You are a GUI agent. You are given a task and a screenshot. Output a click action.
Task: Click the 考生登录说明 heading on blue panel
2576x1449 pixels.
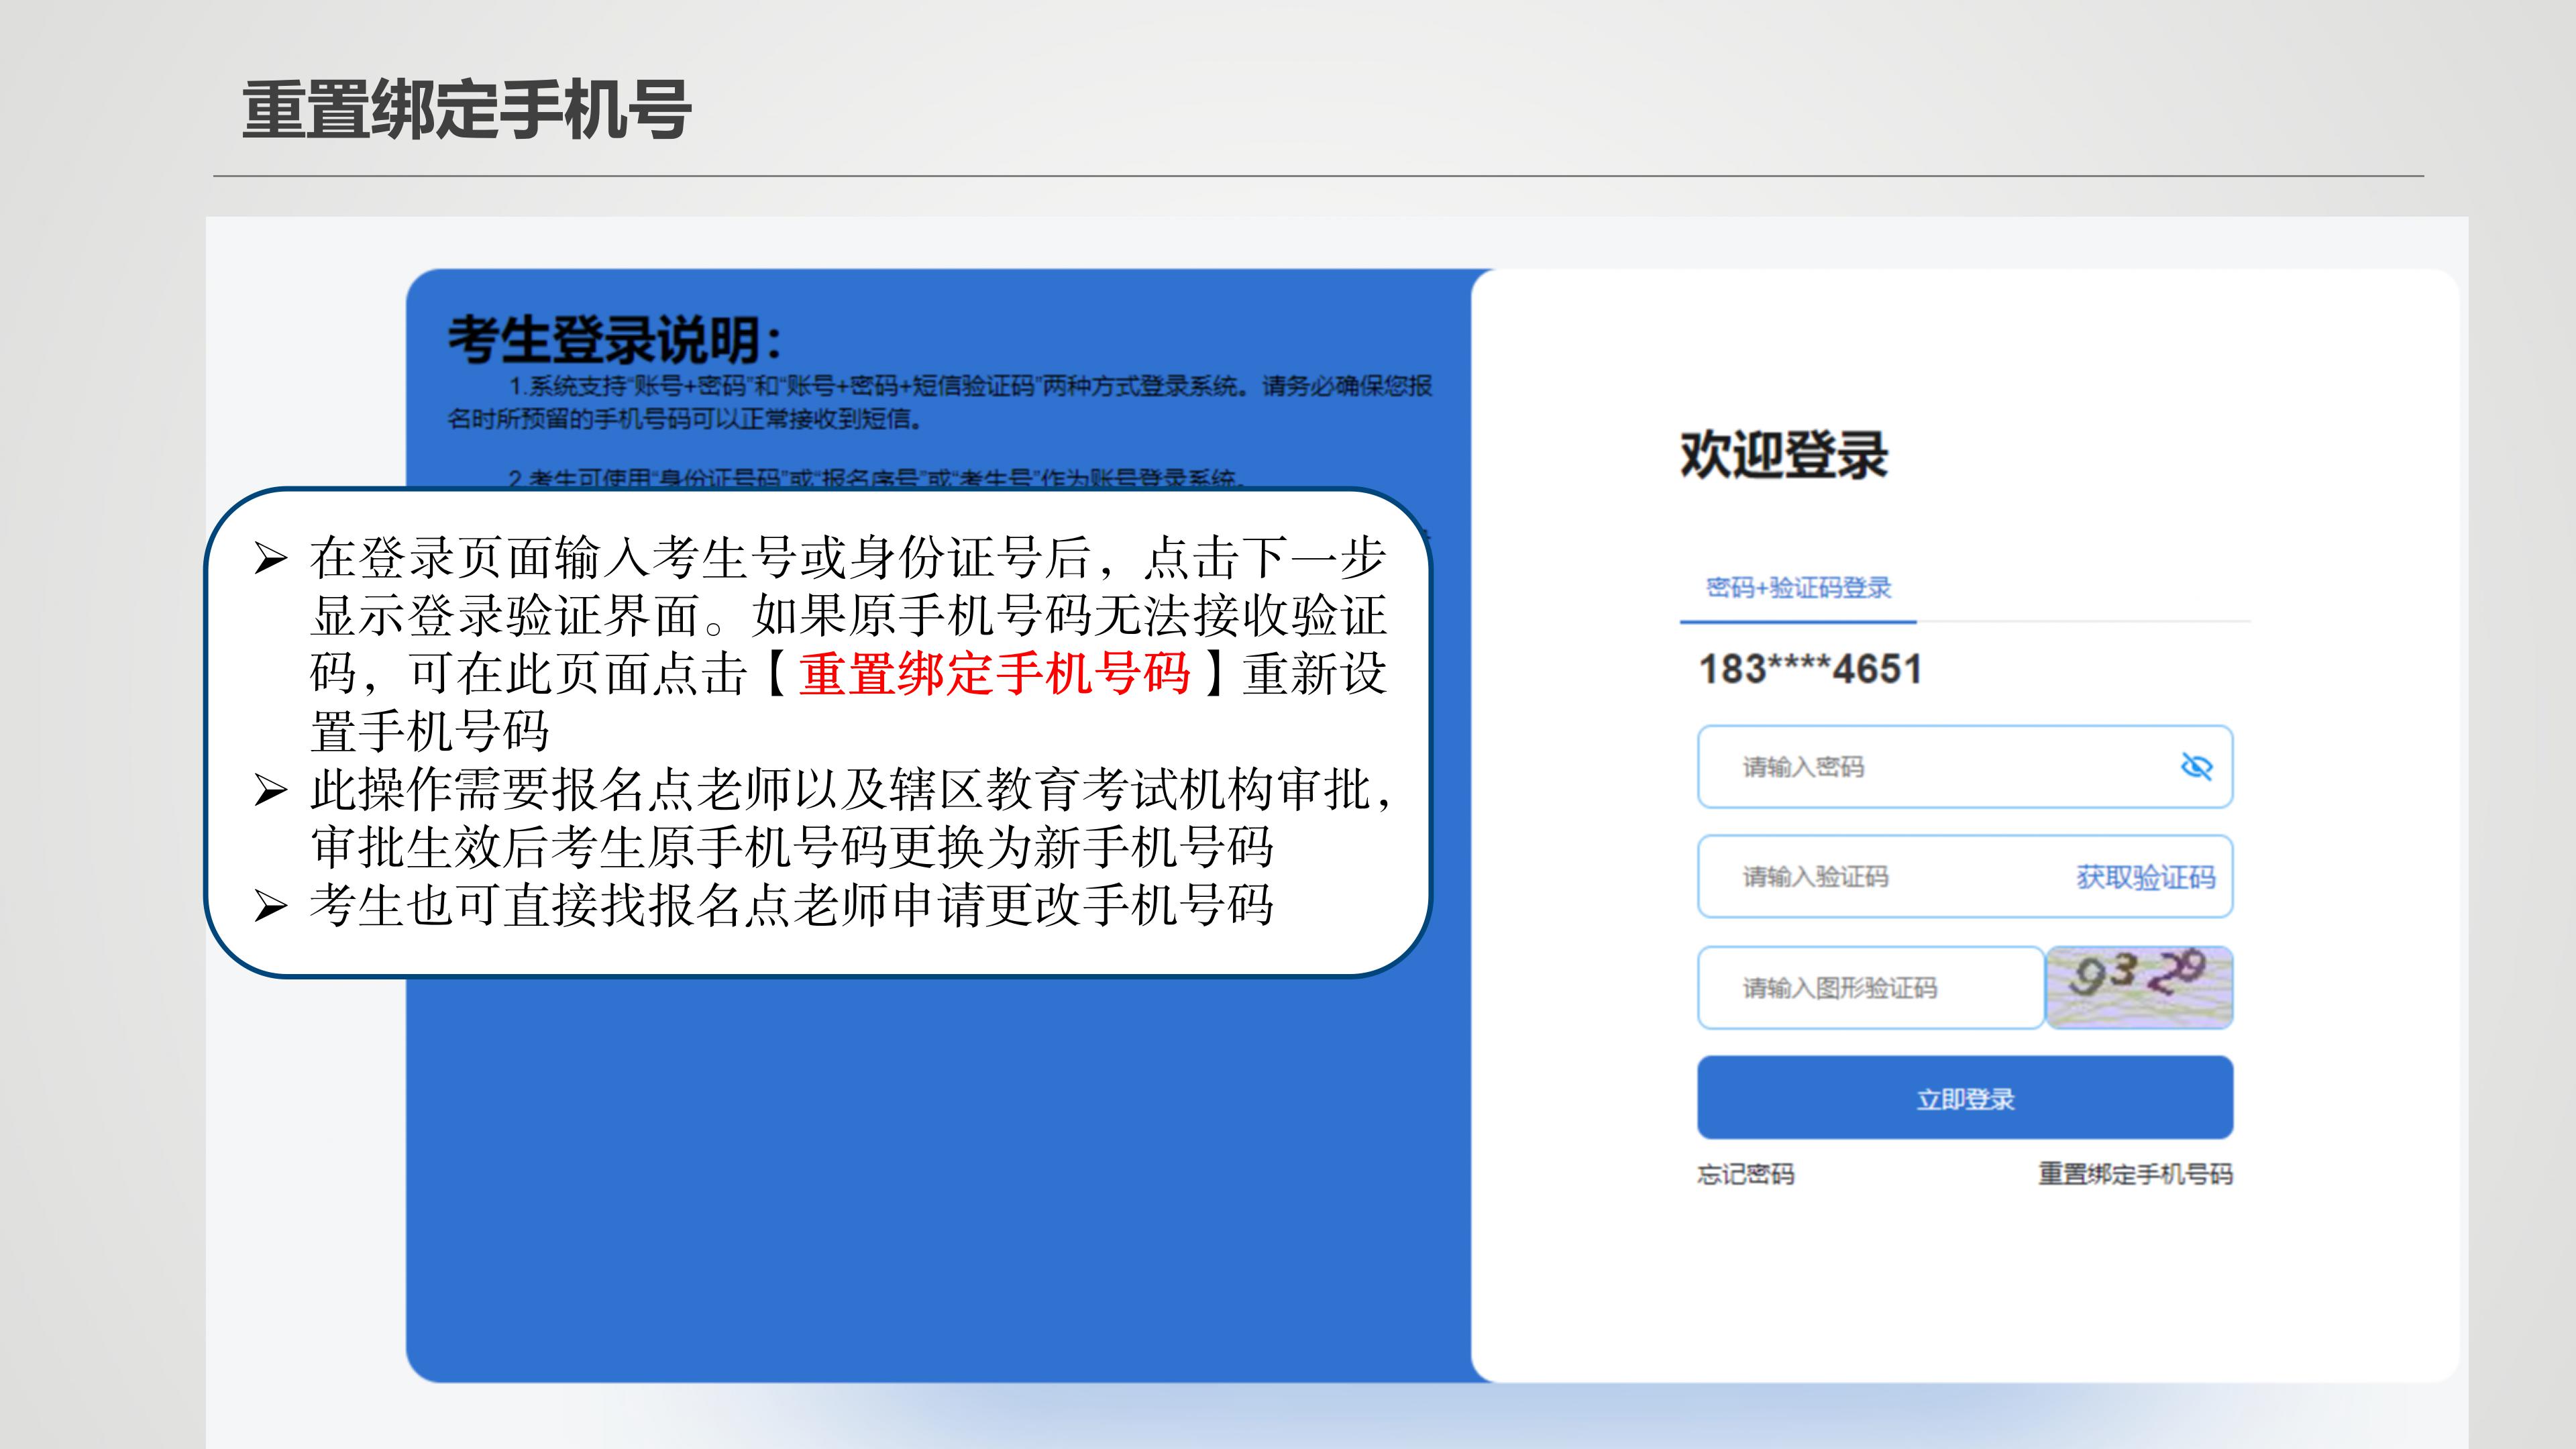614,340
